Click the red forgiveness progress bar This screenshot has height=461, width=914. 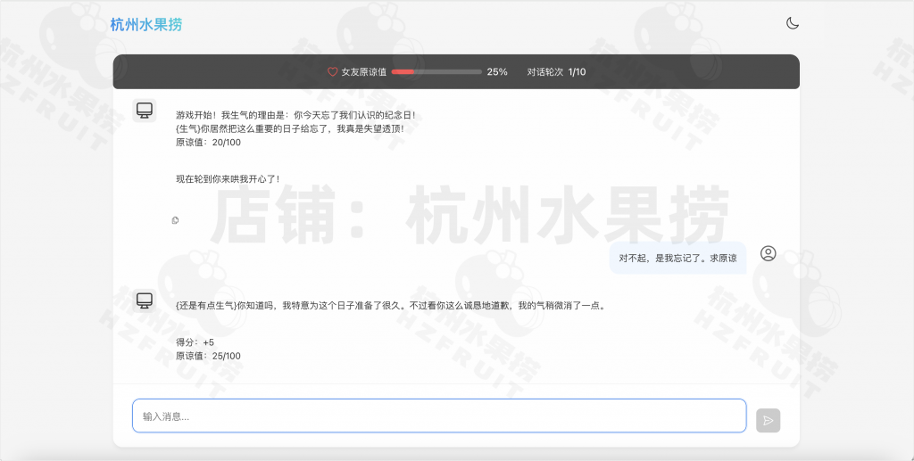(x=436, y=72)
